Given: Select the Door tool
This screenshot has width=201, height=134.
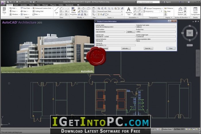Looking at the screenshot, I should coord(13,11).
